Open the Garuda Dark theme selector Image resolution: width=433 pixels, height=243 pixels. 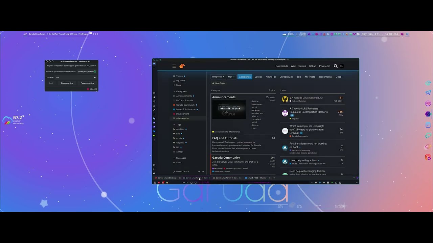coord(181,171)
